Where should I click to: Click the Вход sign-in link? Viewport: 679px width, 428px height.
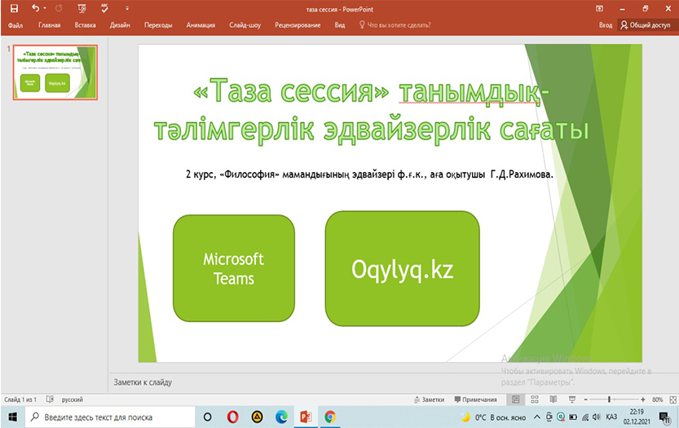click(x=606, y=25)
